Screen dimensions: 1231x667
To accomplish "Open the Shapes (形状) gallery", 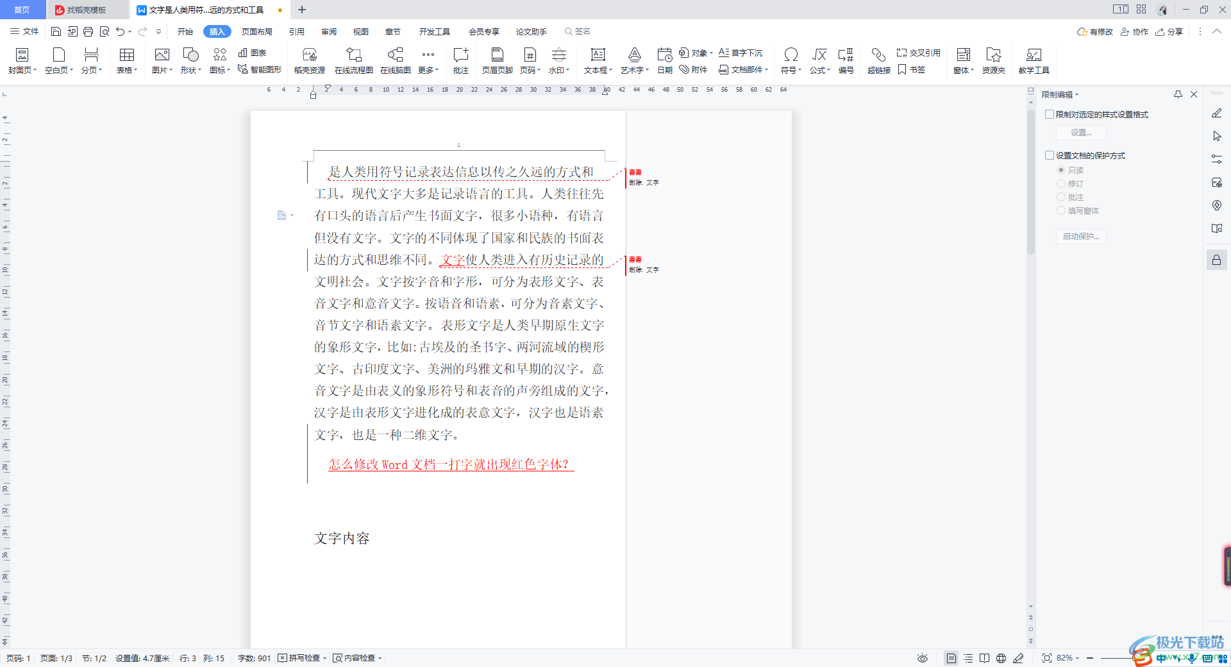I will (x=191, y=61).
